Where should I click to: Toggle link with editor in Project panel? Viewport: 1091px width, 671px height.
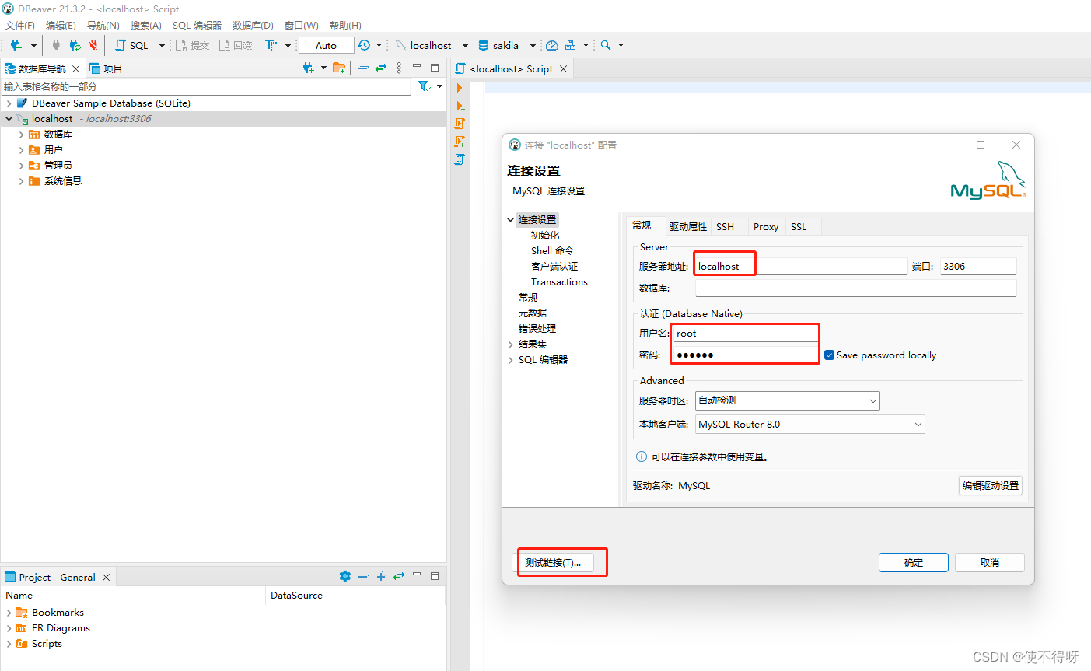(399, 576)
